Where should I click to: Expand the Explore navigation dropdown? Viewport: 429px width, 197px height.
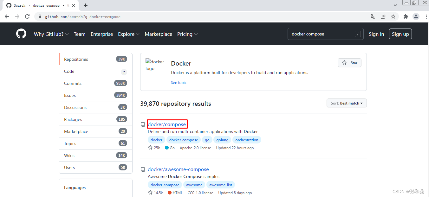(129, 34)
